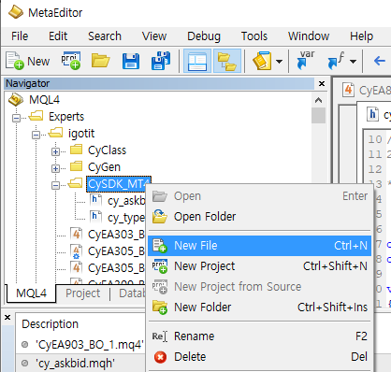
Task: Click the Open folder toolbar icon
Action: tap(100, 61)
